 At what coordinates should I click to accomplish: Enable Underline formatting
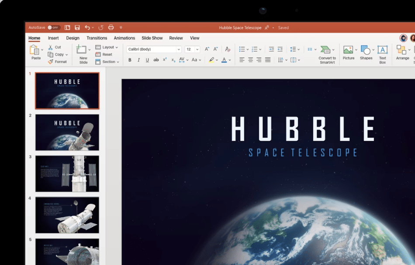[x=147, y=60]
